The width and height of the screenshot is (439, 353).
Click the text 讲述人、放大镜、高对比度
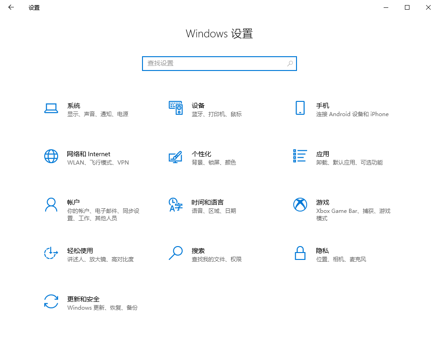click(x=101, y=259)
